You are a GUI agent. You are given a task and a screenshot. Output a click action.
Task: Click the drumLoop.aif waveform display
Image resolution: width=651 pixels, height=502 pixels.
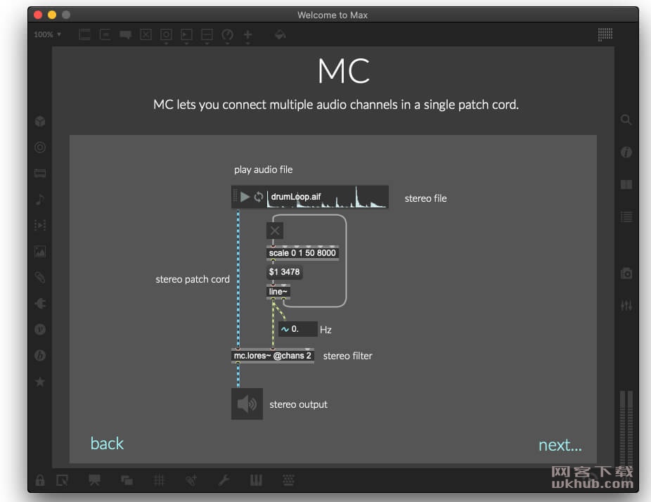pyautogui.click(x=328, y=197)
